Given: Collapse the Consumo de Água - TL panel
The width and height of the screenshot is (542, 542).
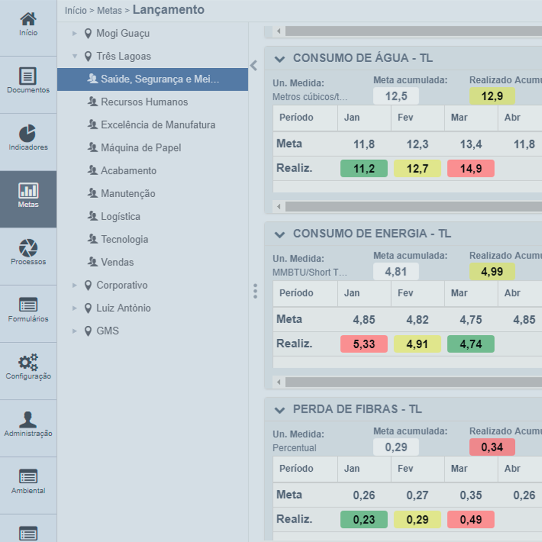Looking at the screenshot, I should pyautogui.click(x=280, y=59).
